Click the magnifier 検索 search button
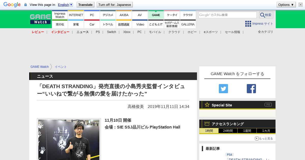Image resolution: width=305 pixels, height=160 pixels. pyautogui.click(x=266, y=15)
